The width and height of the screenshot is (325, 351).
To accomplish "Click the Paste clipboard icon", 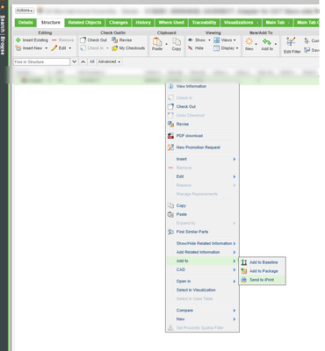I will pyautogui.click(x=157, y=42).
